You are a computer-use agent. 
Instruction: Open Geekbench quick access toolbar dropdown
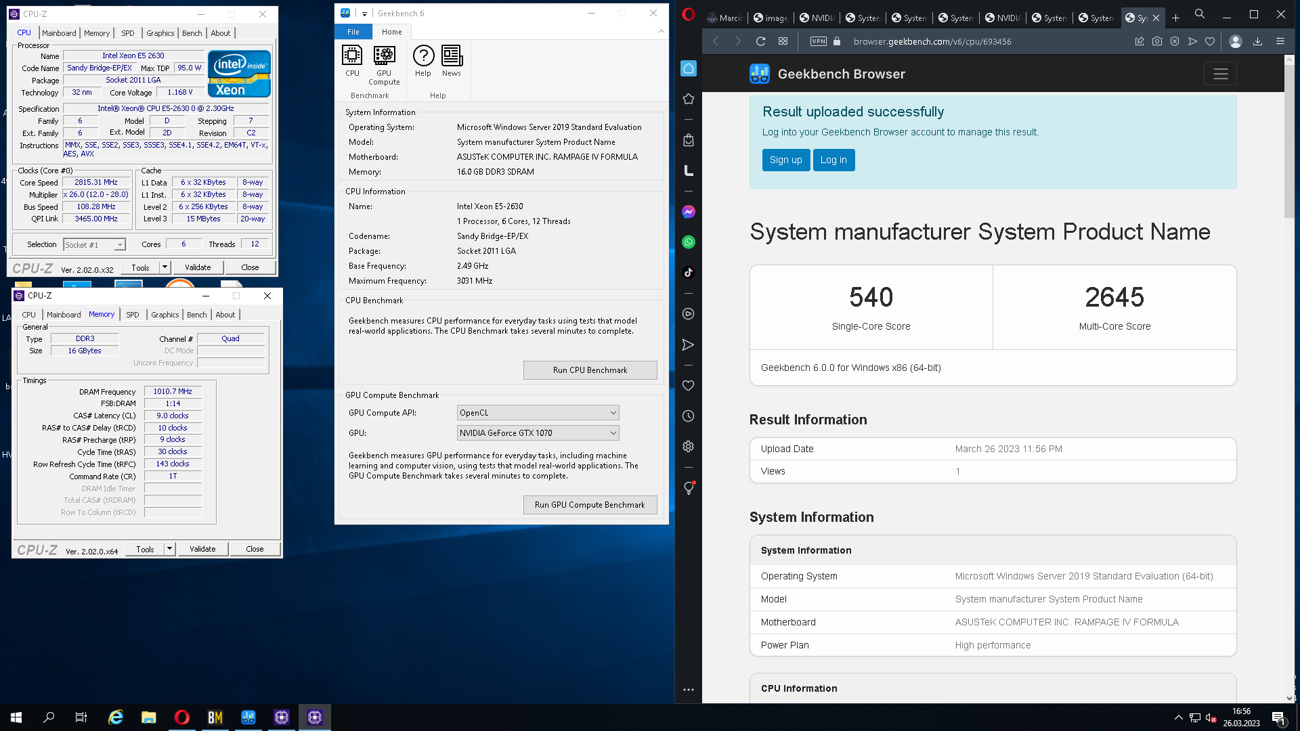tap(364, 14)
